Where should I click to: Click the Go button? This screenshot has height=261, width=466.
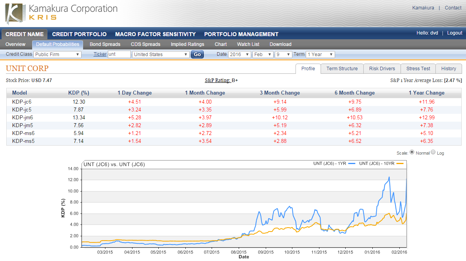[198, 55]
